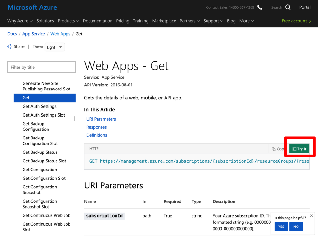Open Get Configuration Snapshot item
Screen dimensions: 318x238
(39, 190)
